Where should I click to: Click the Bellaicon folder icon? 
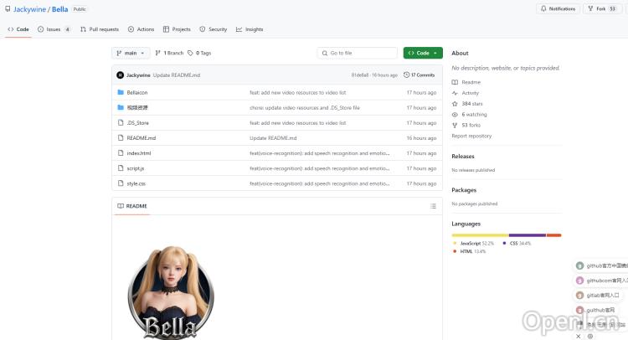click(121, 92)
